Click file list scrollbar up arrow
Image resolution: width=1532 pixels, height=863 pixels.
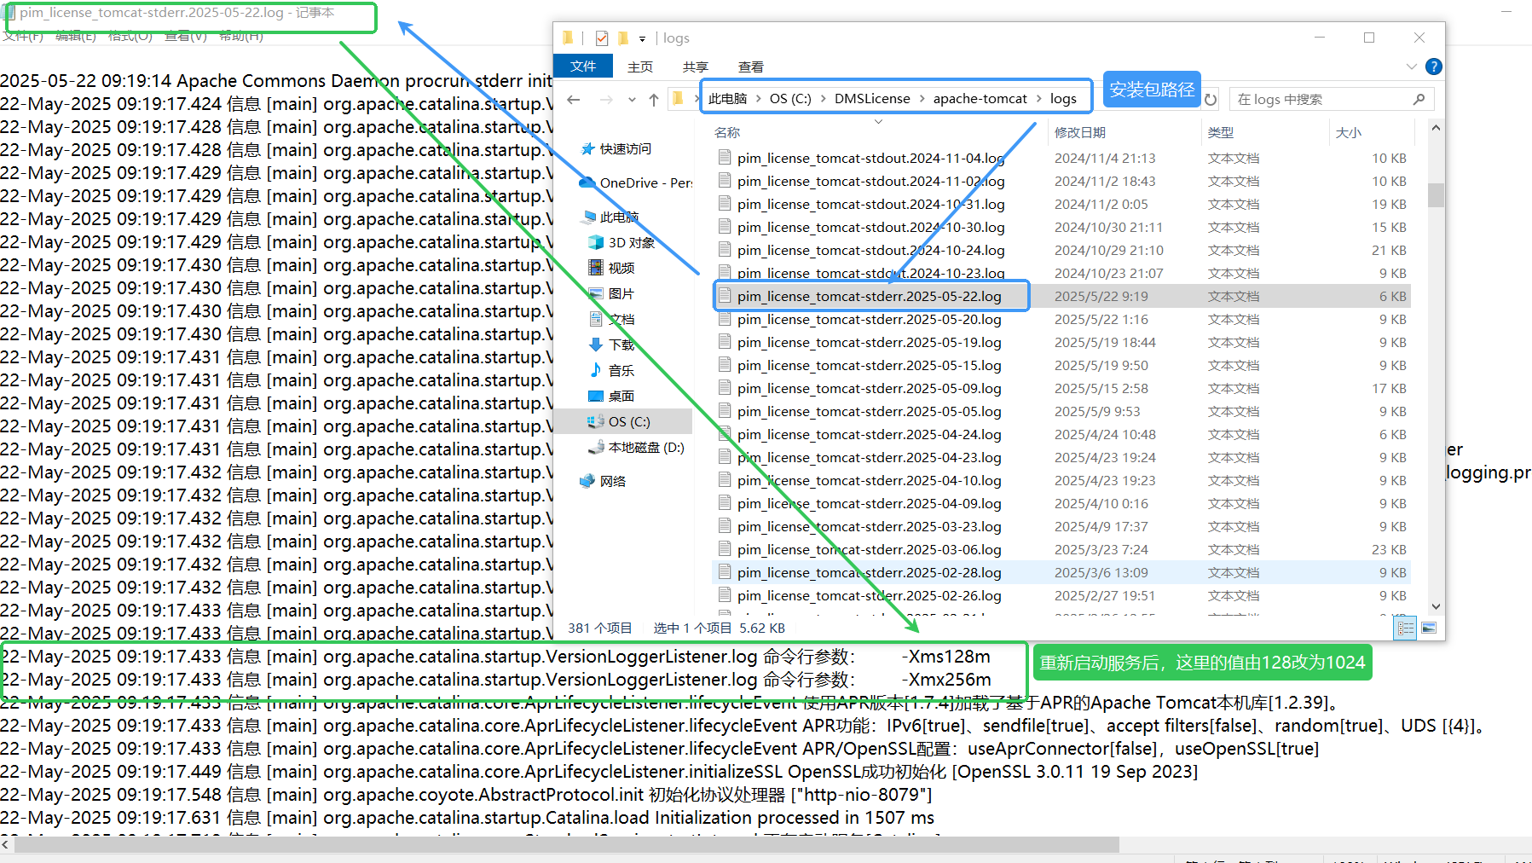1436,129
